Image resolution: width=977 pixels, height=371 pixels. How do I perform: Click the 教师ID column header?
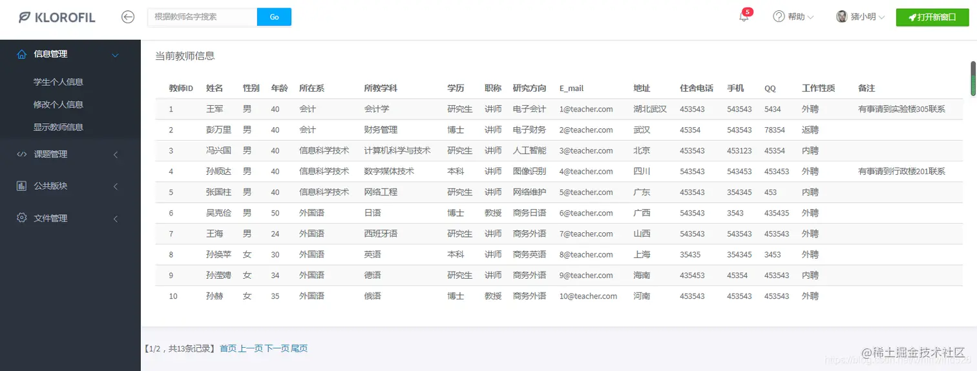(181, 88)
